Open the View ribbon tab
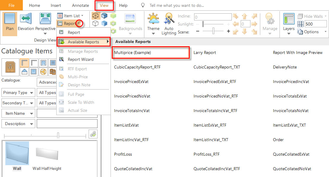Screen dimensions: 329x177 tap(104, 5)
